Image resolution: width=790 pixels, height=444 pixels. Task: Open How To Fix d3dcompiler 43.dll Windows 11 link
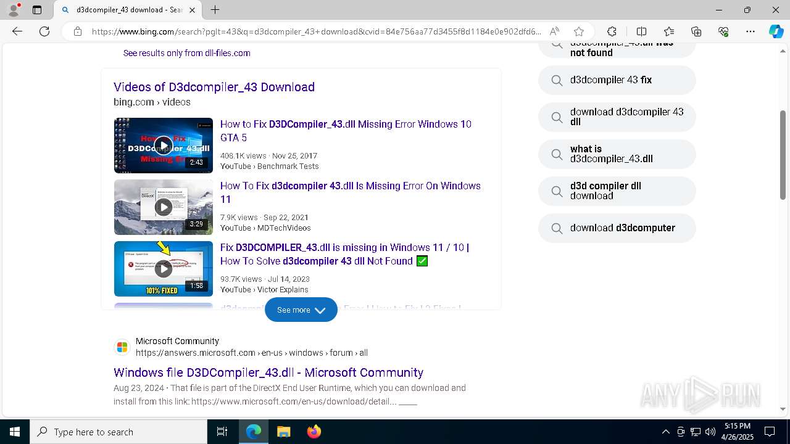pyautogui.click(x=351, y=192)
